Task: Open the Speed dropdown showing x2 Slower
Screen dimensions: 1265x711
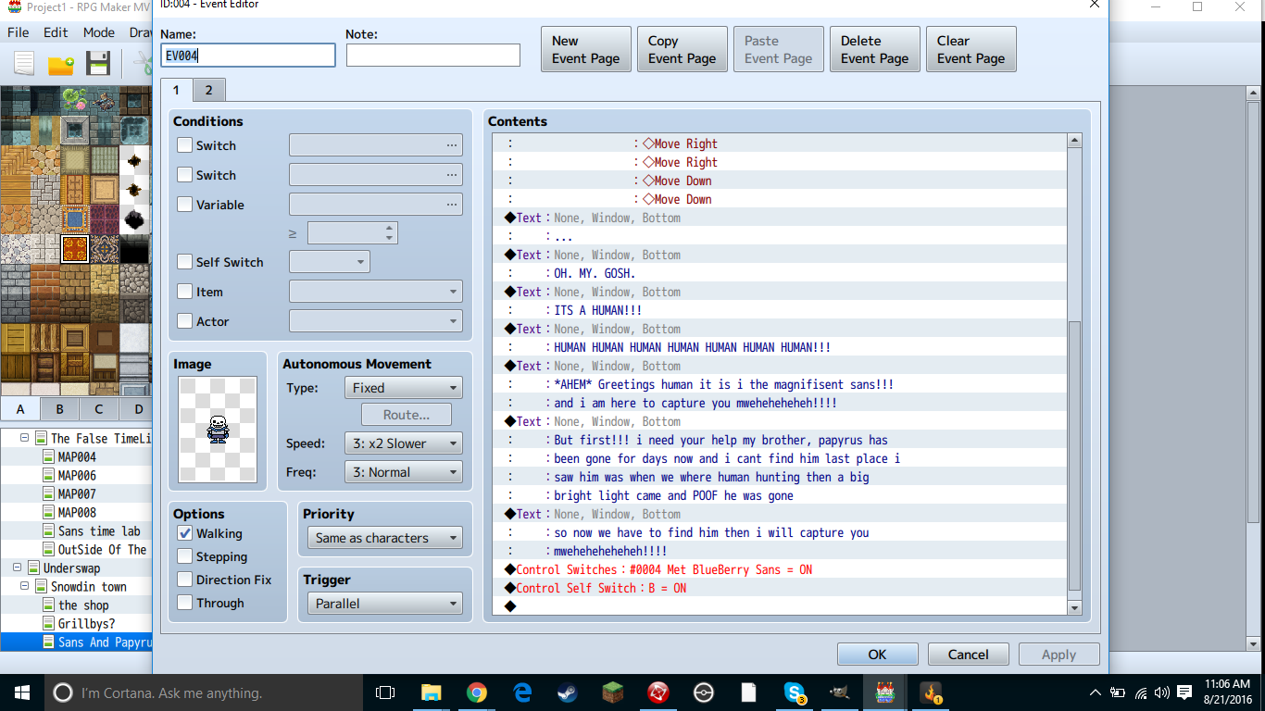Action: pos(403,443)
